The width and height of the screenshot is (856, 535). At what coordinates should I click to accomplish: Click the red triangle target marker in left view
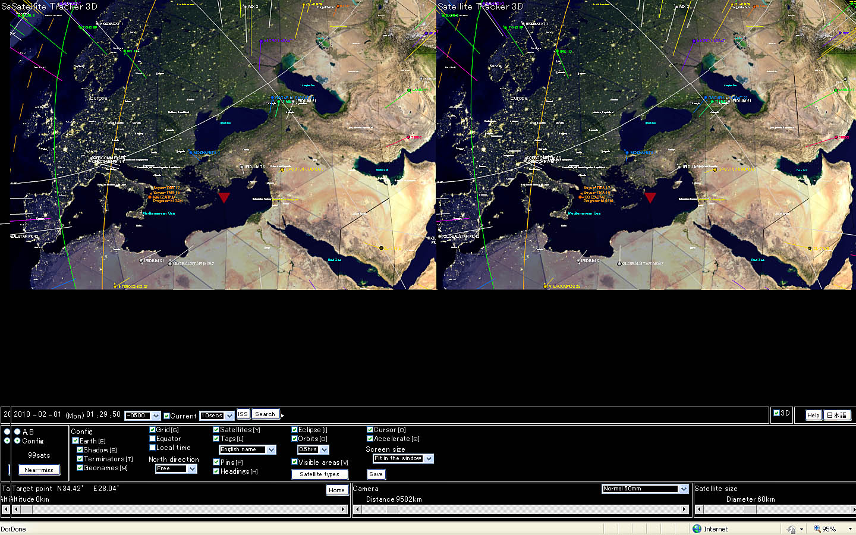coord(224,197)
